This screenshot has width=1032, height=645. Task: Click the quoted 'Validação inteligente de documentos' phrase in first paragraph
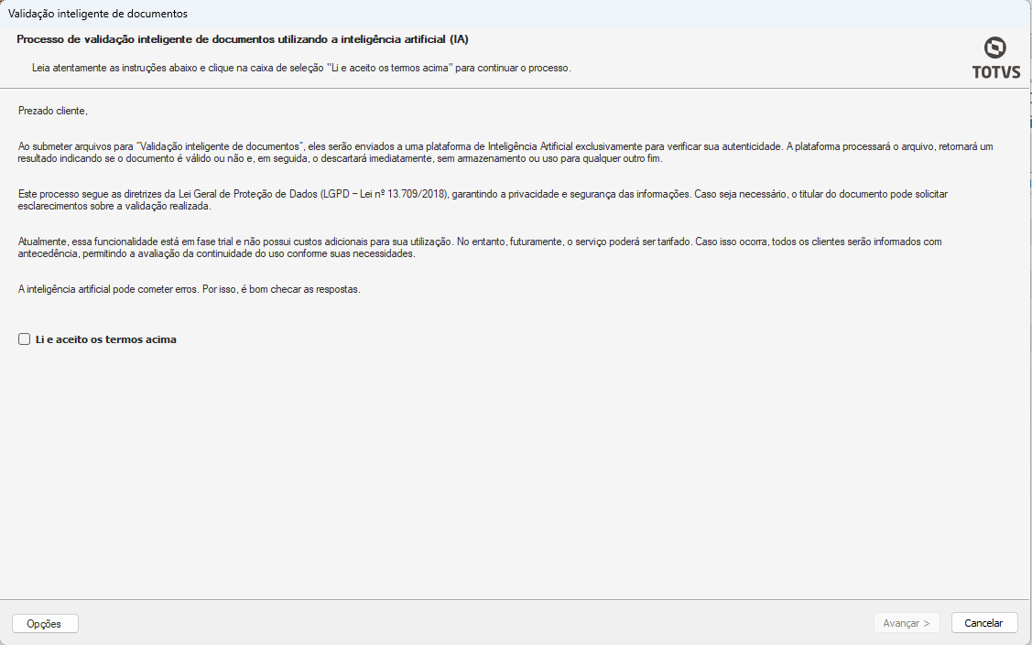pos(221,146)
